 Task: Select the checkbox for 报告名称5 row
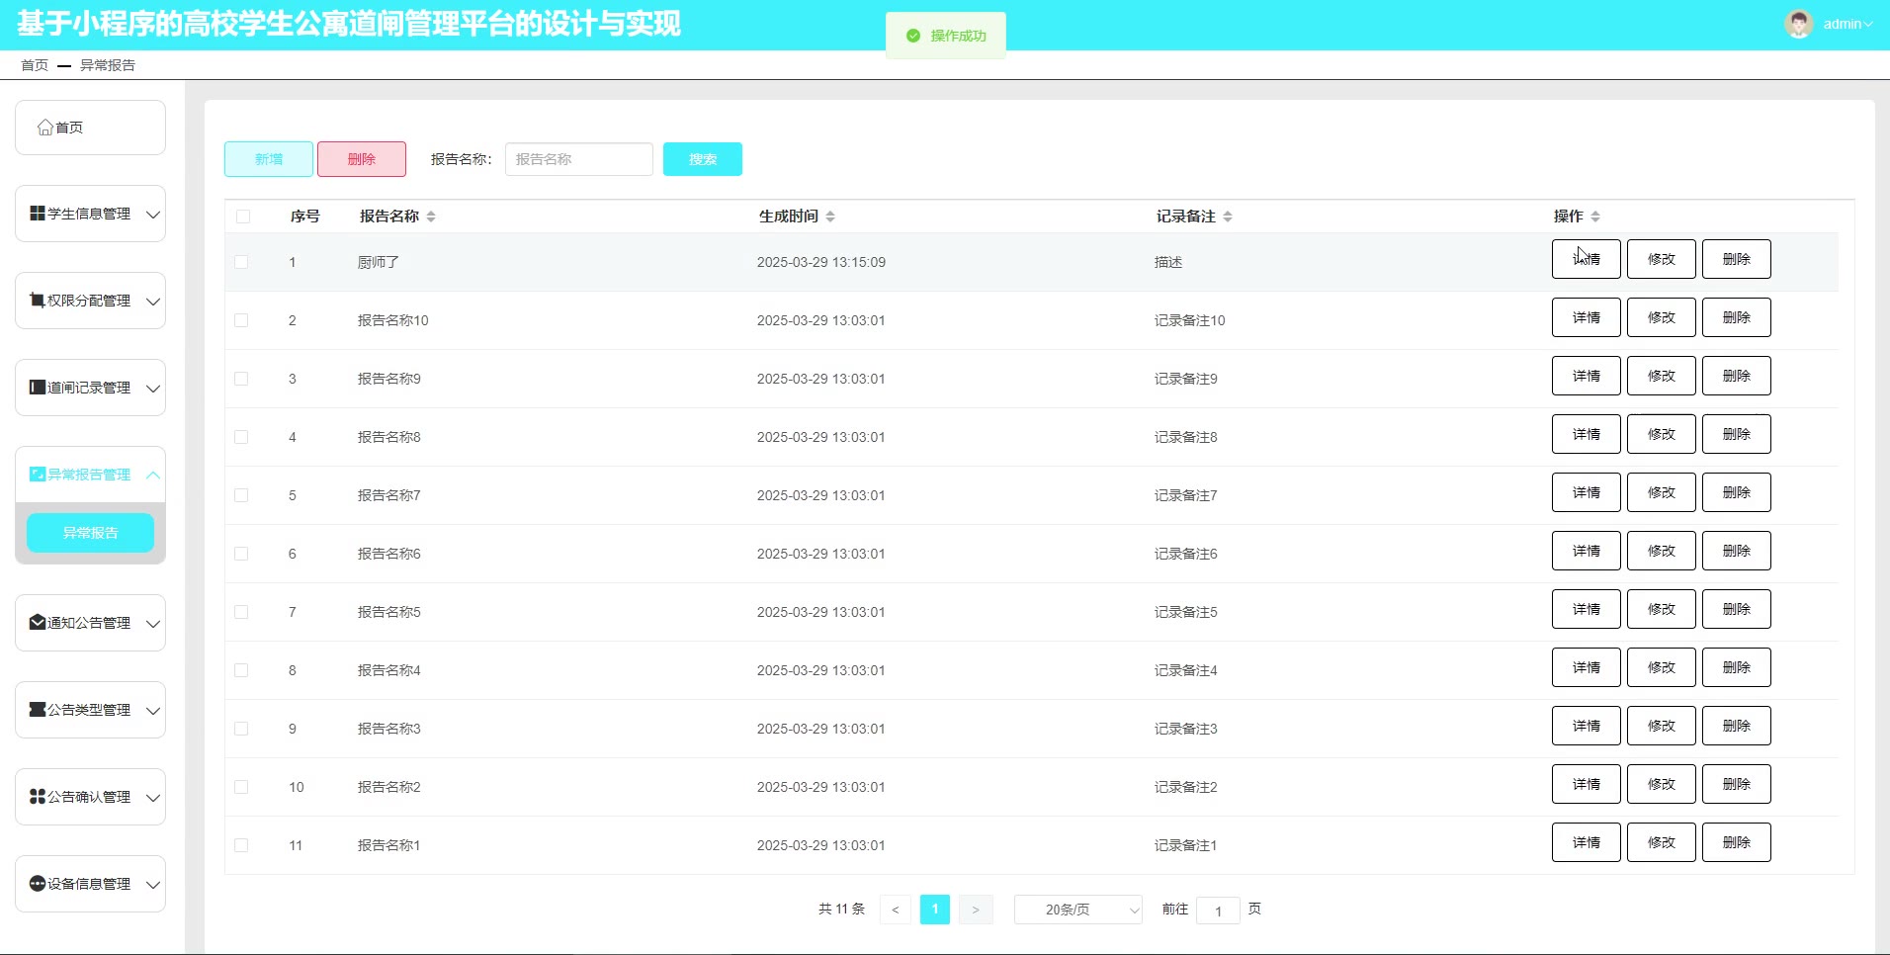[x=241, y=612]
